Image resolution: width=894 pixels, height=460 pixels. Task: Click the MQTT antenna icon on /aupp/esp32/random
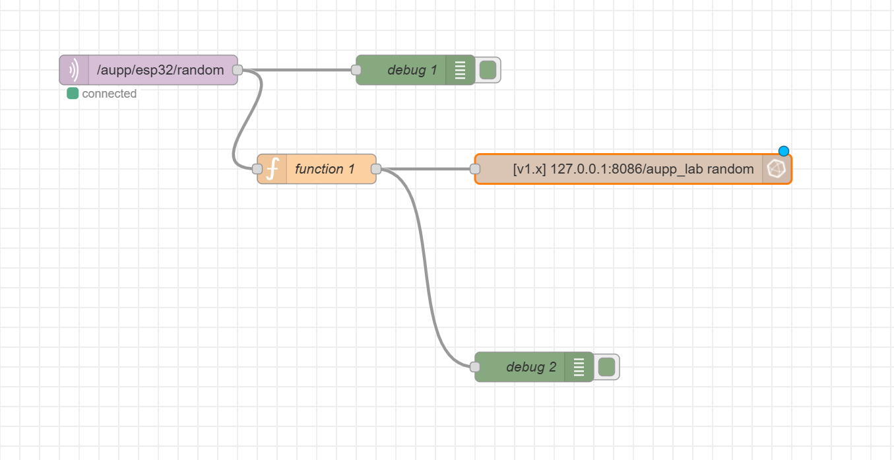(73, 69)
